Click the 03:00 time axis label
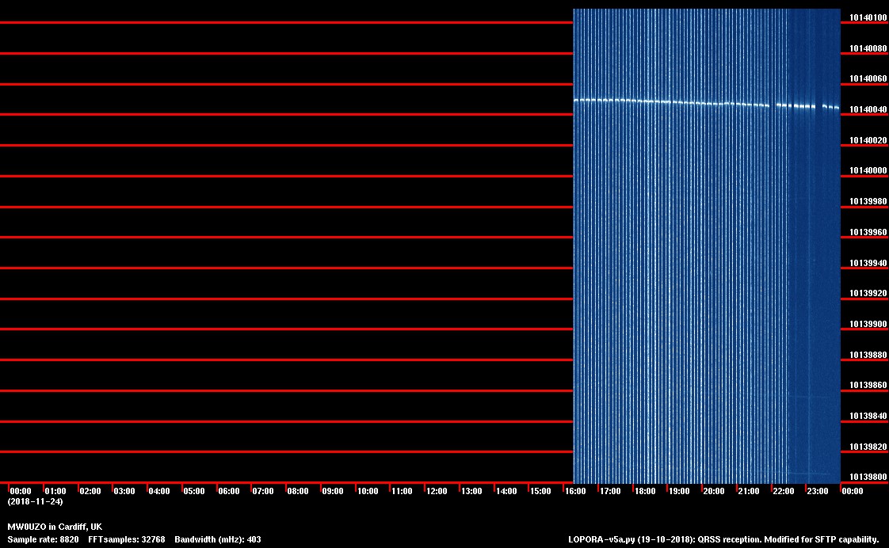 pos(124,492)
